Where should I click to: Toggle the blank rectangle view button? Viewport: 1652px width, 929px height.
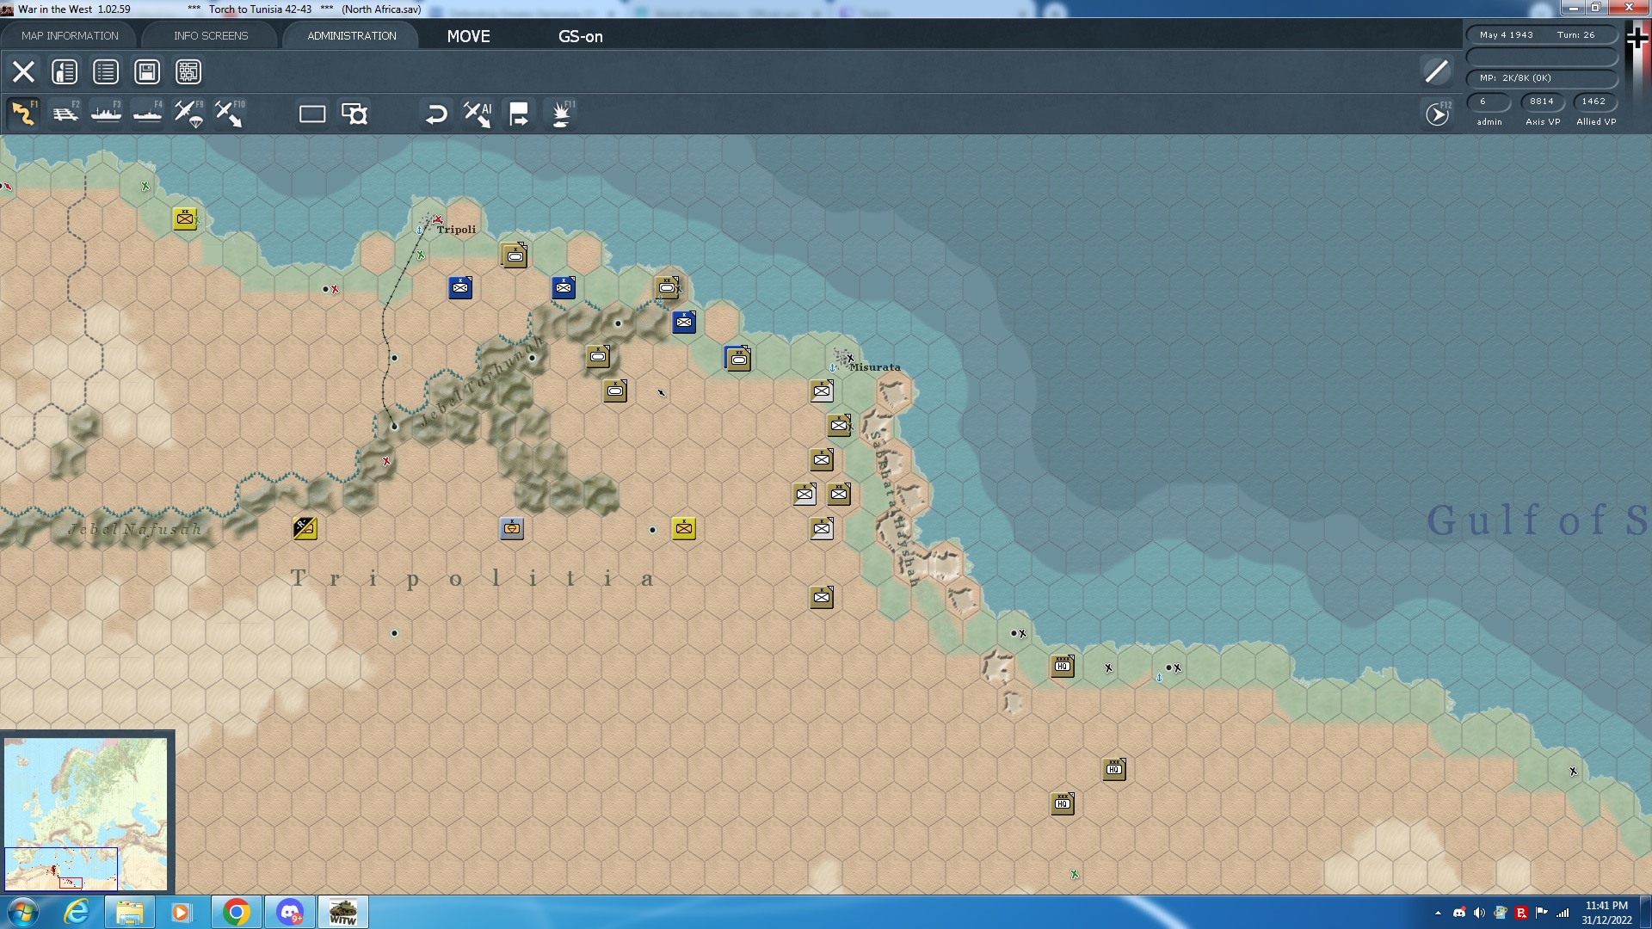(311, 114)
